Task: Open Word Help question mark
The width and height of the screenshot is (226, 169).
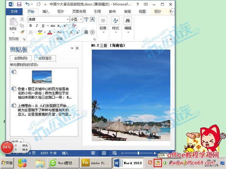Action: click(137, 5)
